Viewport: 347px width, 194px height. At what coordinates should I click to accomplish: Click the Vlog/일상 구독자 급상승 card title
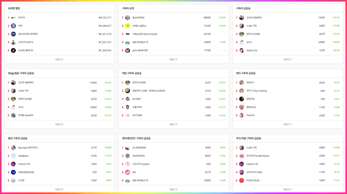[21, 73]
